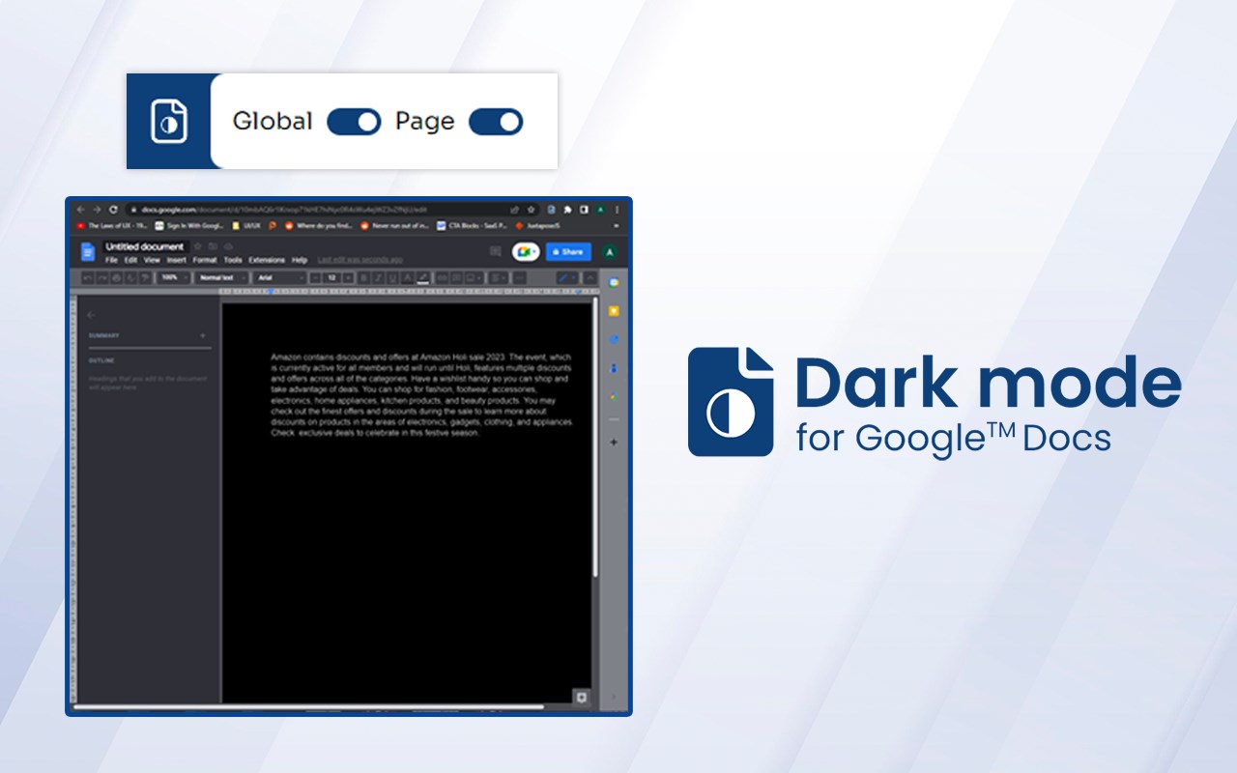Viewport: 1237px width, 773px height.
Task: Open 'Sign In With Googl...' bookmark
Action: tap(189, 226)
